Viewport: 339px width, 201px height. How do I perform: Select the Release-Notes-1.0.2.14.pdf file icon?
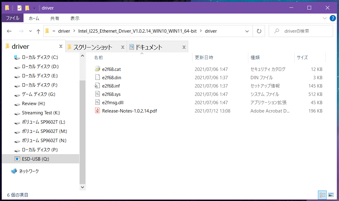tap(98, 111)
